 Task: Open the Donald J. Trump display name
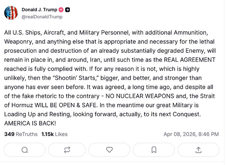[x=39, y=10]
